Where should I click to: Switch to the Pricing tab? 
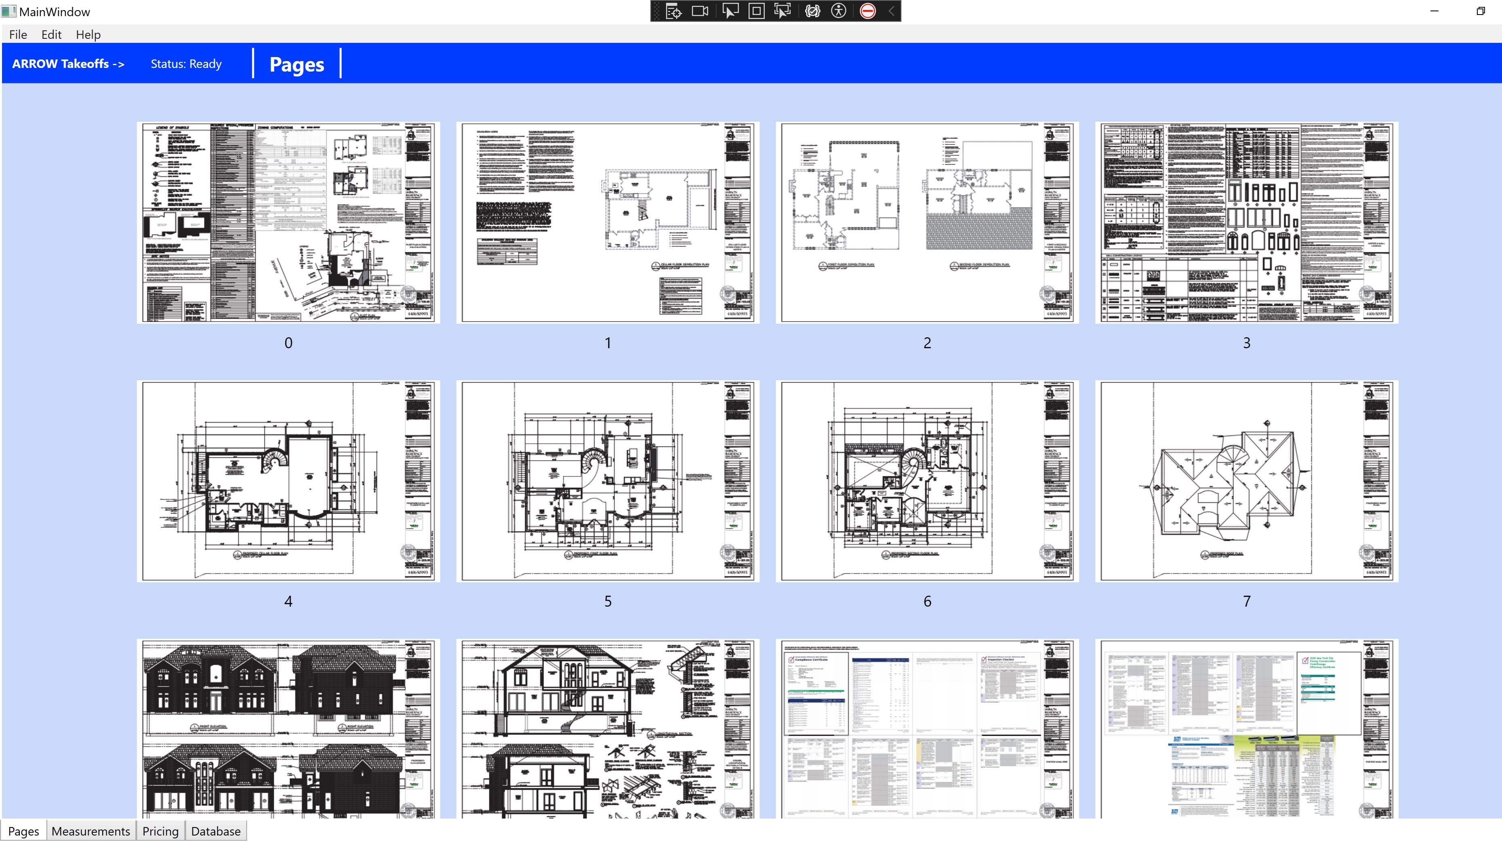[160, 831]
